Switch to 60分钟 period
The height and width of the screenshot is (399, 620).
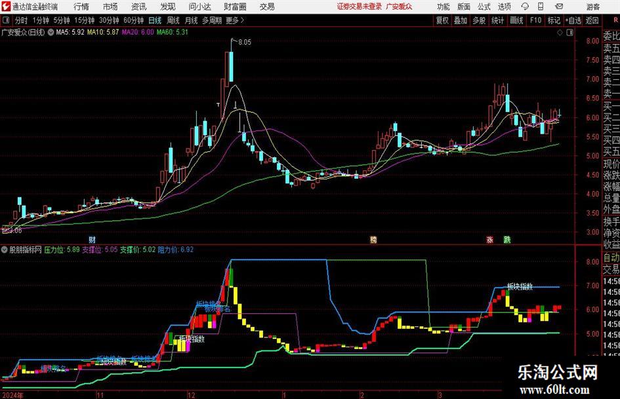tap(134, 20)
